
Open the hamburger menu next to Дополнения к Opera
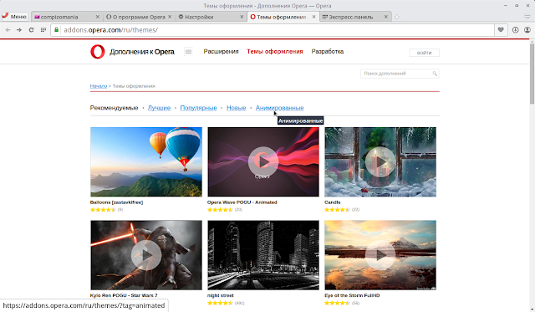(x=188, y=52)
